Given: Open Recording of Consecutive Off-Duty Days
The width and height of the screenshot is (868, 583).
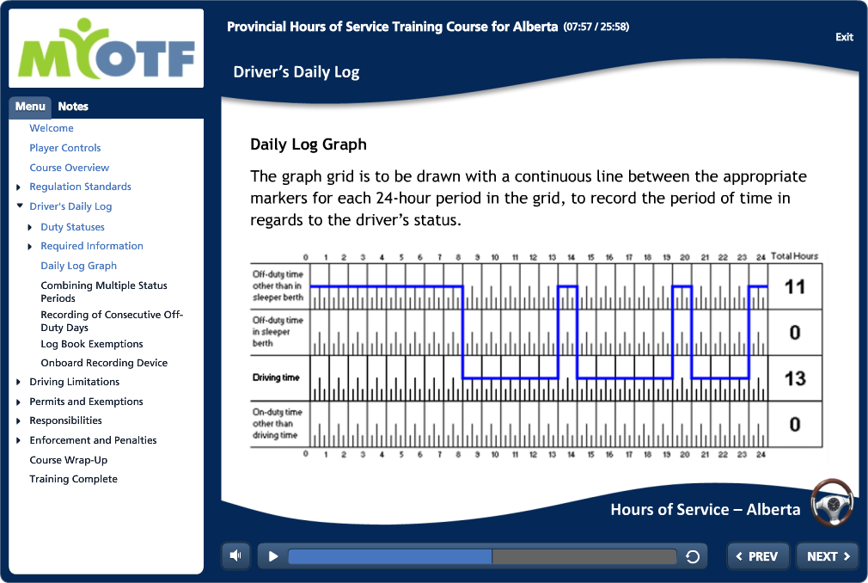Looking at the screenshot, I should [x=112, y=321].
